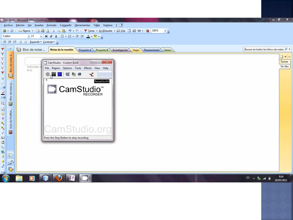This screenshot has width=293, height=220.
Task: Switch to the Proyecto A tab
Action: (x=85, y=50)
